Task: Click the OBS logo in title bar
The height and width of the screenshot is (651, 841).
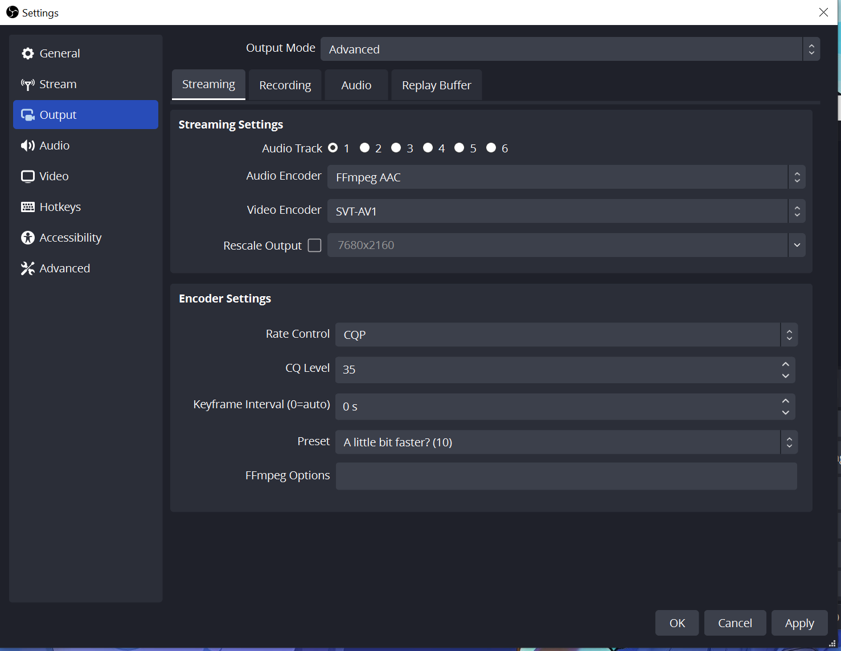Action: click(13, 13)
